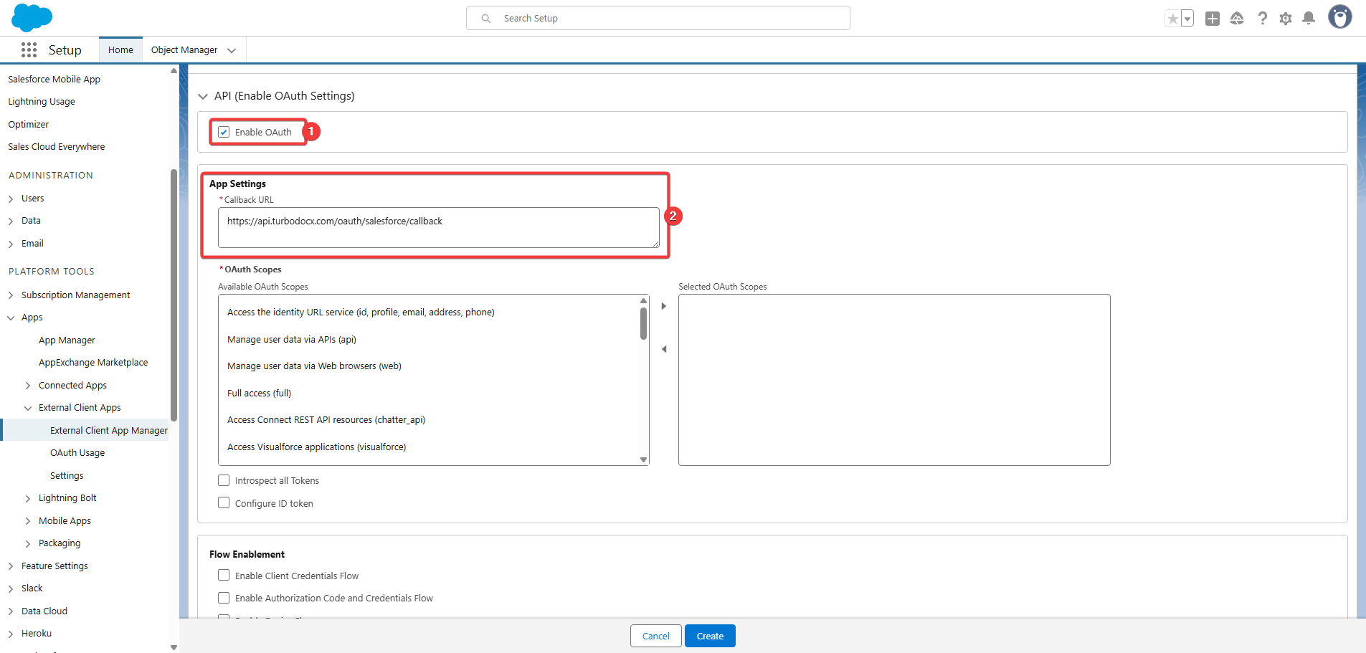
Task: Click the Cancel button
Action: (x=656, y=636)
